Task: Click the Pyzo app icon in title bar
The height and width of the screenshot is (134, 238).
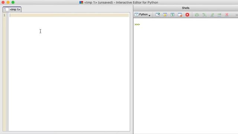Action: [81, 3]
